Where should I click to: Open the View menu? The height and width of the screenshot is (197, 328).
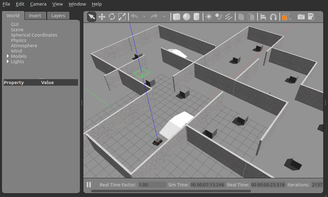point(58,4)
